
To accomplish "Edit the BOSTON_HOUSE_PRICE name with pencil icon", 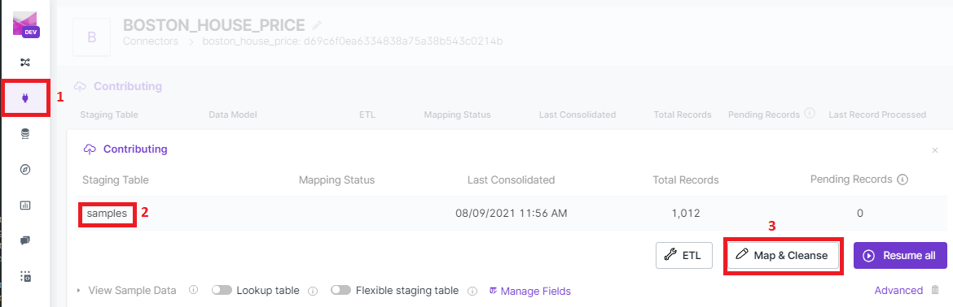I will 316,25.
